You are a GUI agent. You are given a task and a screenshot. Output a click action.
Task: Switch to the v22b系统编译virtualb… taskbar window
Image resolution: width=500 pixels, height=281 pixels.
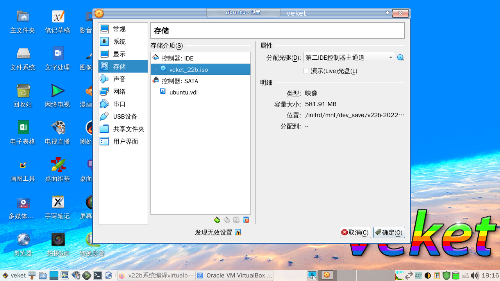[156, 276]
